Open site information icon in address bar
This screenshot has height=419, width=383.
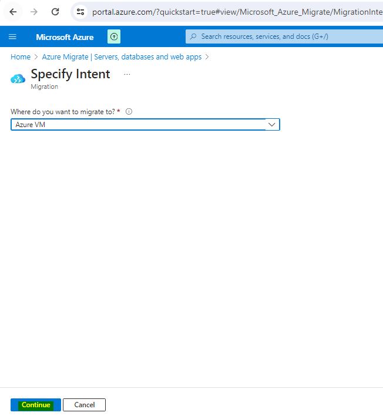(81, 12)
